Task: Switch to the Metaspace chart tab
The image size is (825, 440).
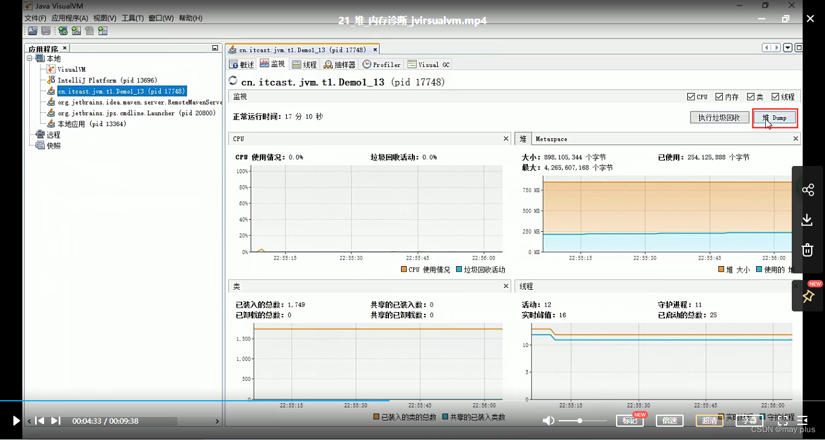Action: click(551, 139)
